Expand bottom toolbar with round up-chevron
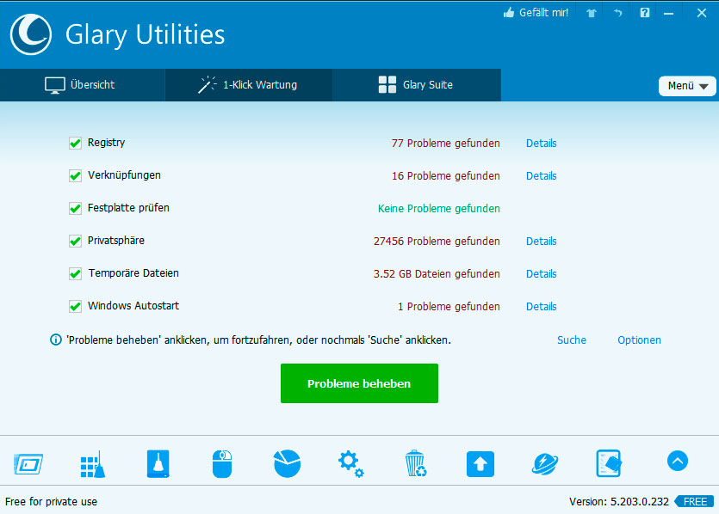The height and width of the screenshot is (514, 719). [x=678, y=461]
